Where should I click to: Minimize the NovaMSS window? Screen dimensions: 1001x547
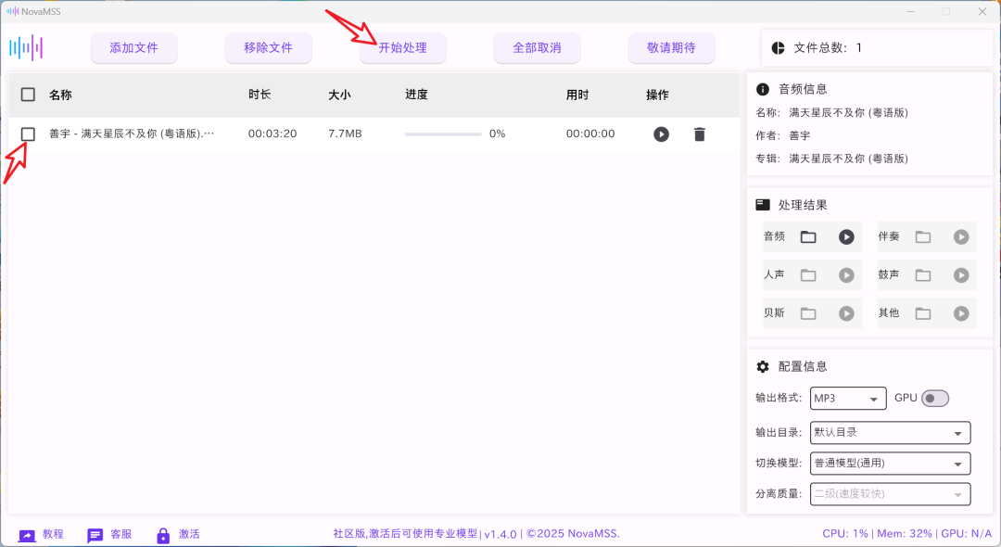911,11
